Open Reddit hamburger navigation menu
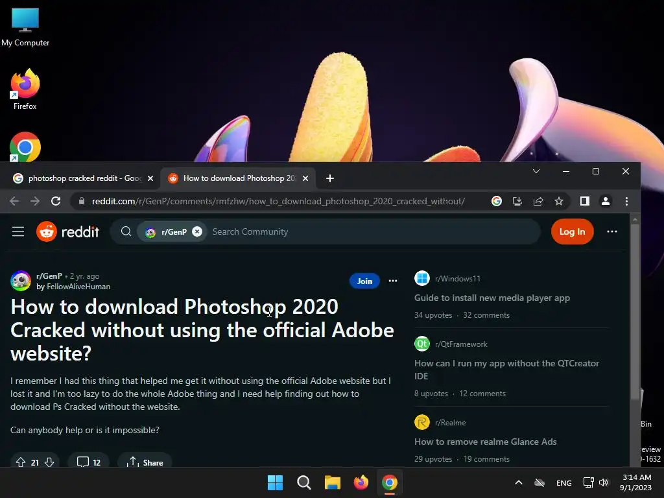This screenshot has width=664, height=498. [x=18, y=231]
